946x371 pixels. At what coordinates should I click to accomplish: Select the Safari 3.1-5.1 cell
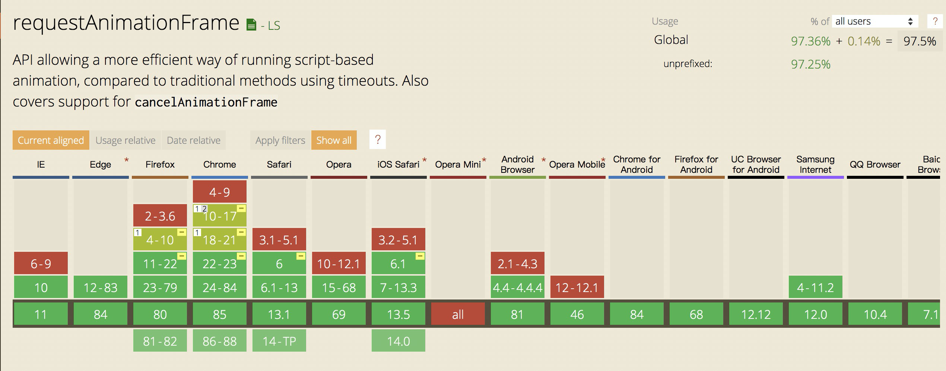[279, 240]
